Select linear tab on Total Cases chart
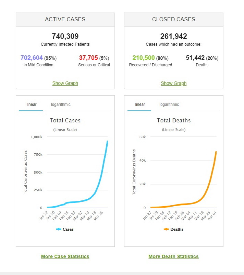This screenshot has width=244, height=275. tap(32, 104)
